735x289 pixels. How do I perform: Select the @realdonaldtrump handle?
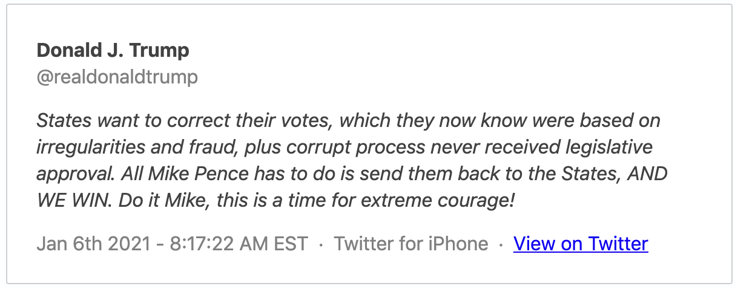tap(117, 77)
